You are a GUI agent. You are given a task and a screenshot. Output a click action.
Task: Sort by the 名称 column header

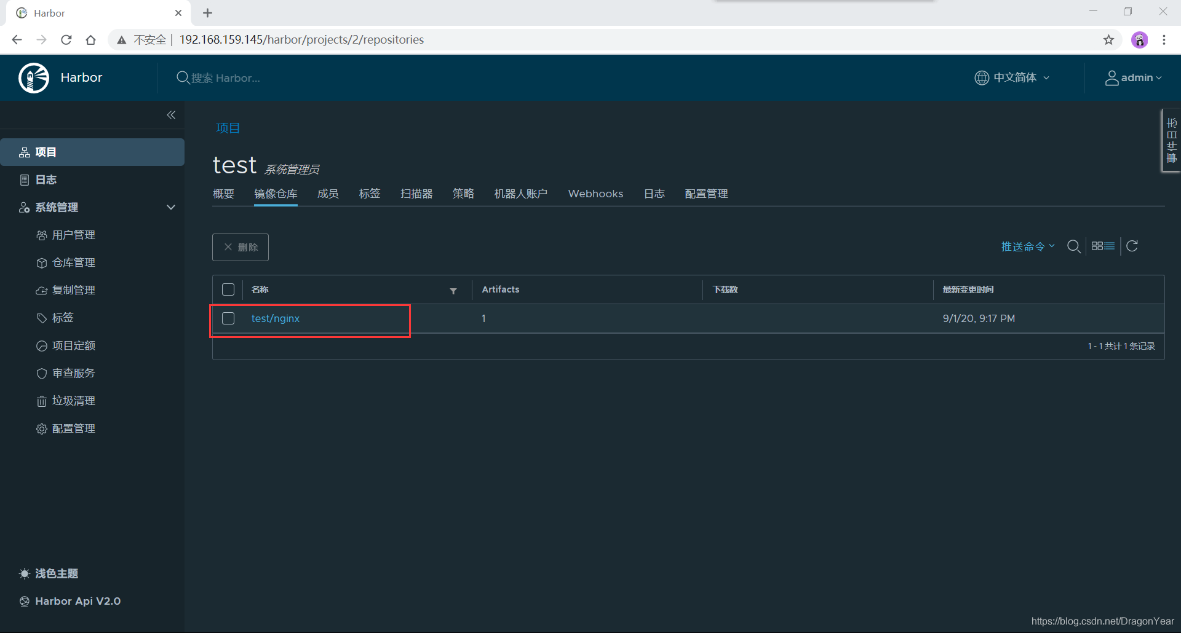pyautogui.click(x=260, y=289)
